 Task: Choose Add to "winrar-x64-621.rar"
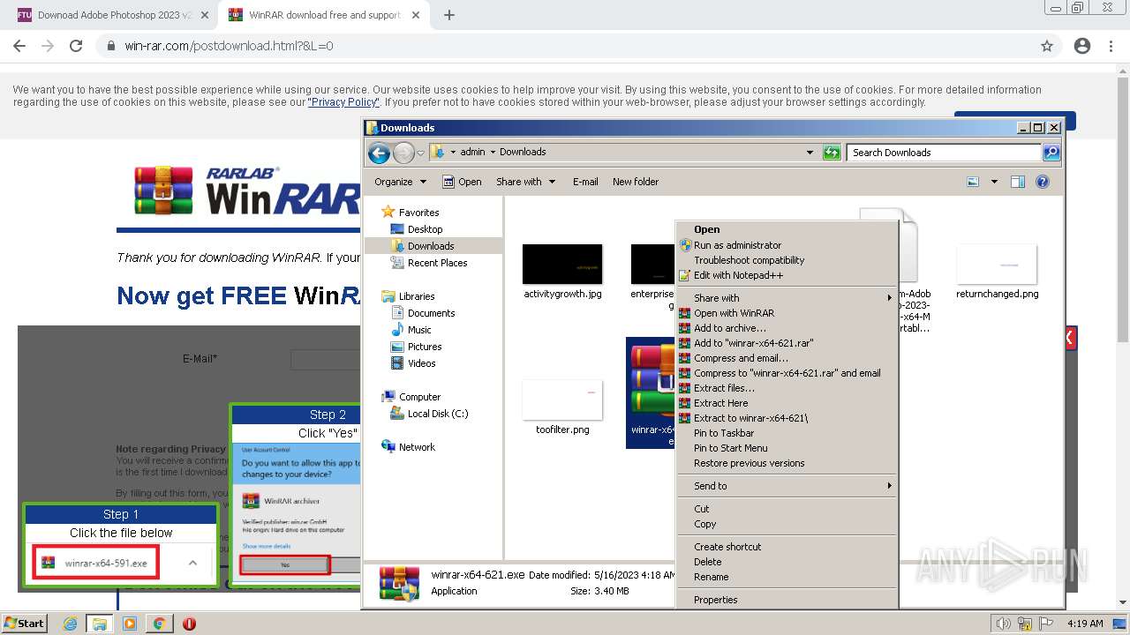click(x=787, y=343)
